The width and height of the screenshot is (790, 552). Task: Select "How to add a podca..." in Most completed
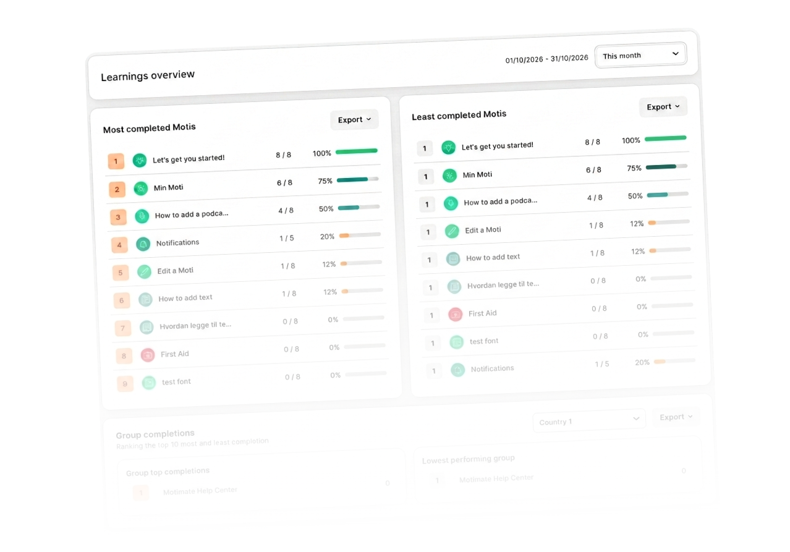tap(192, 214)
